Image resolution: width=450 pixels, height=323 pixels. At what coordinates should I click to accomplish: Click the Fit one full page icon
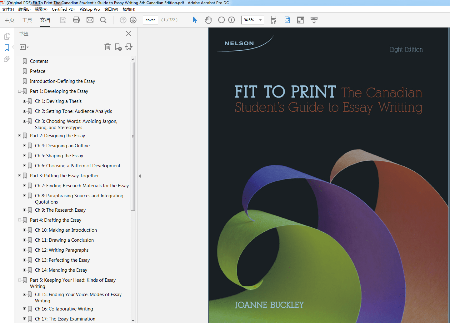tap(287, 20)
